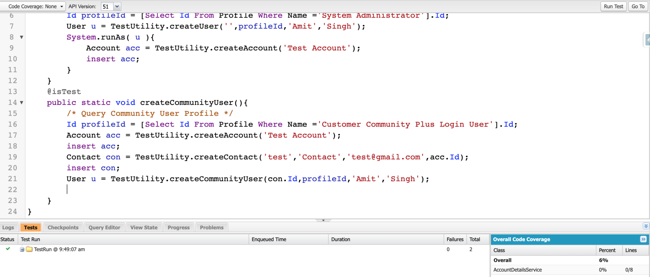
Task: Click the System.runAs statement on line 8
Action: click(110, 37)
